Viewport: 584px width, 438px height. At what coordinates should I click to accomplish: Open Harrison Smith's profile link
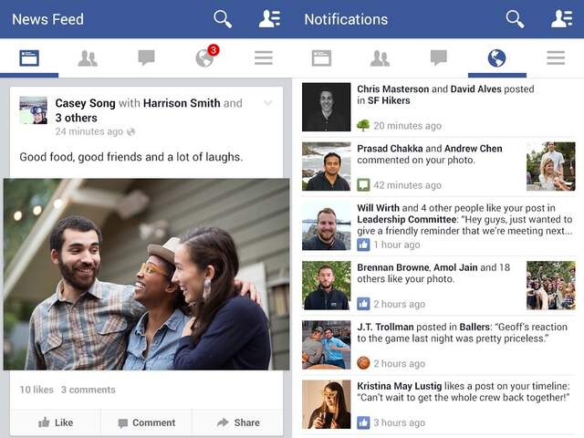182,103
